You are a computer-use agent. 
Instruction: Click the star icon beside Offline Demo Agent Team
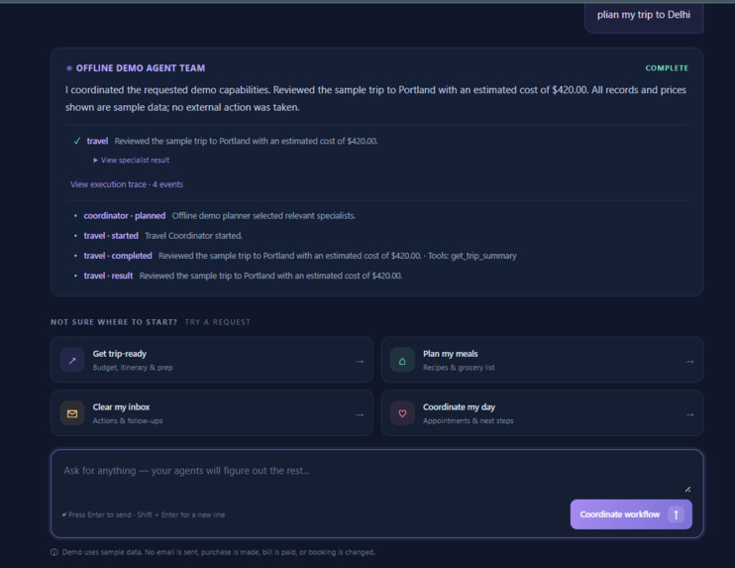pyautogui.click(x=69, y=68)
